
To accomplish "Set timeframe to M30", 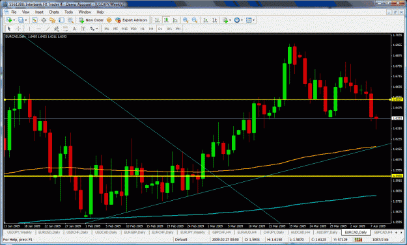I will 133,29.
